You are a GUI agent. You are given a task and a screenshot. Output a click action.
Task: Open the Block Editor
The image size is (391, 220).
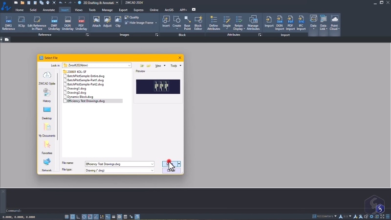pyautogui.click(x=198, y=23)
